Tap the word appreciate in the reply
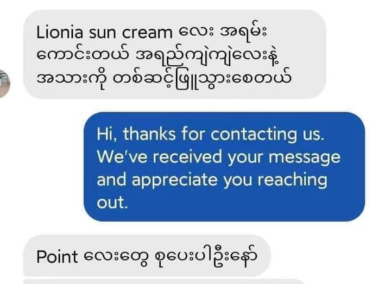Image resolution: width=391 pixels, height=284 pixels. tap(174, 180)
